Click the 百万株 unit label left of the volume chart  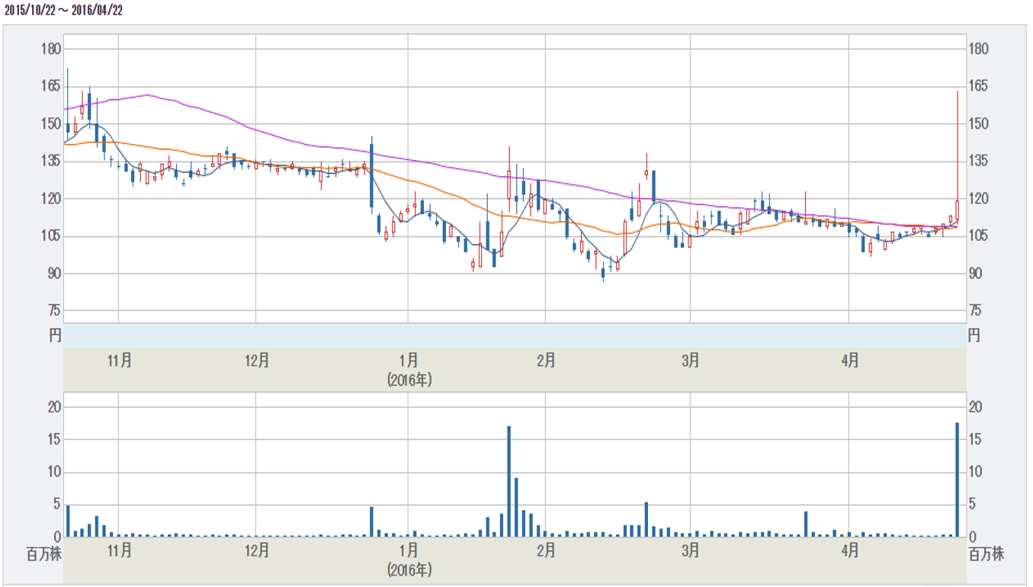44,555
